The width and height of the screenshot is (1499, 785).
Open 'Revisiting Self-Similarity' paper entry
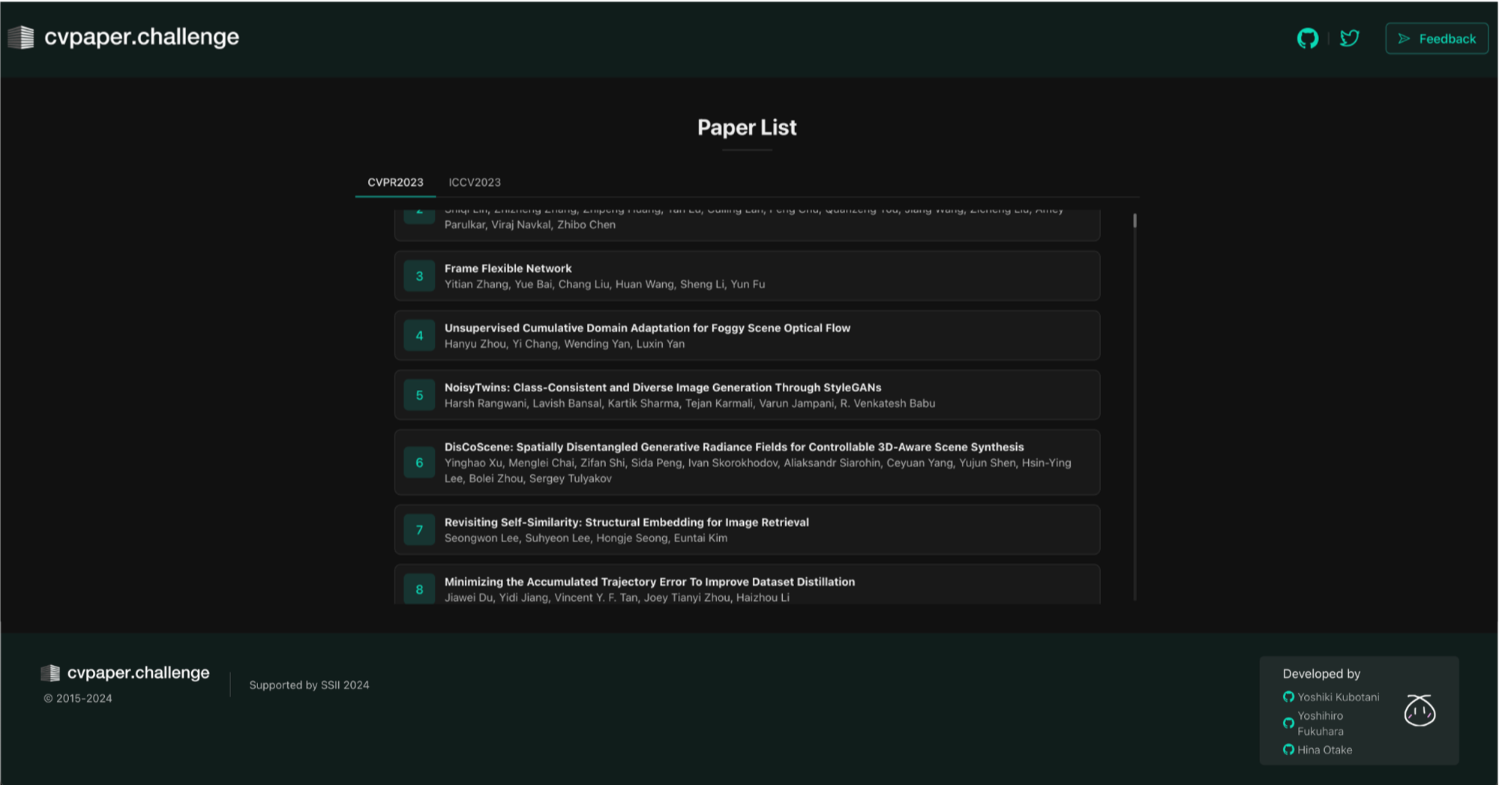[747, 530]
